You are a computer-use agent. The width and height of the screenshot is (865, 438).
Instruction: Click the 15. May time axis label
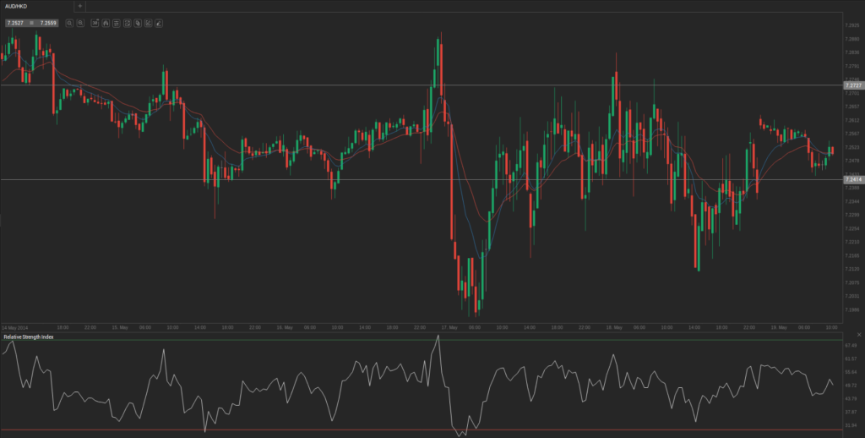(x=120, y=327)
